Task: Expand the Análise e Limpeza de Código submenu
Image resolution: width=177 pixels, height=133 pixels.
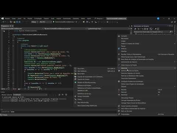Action: click(147, 44)
